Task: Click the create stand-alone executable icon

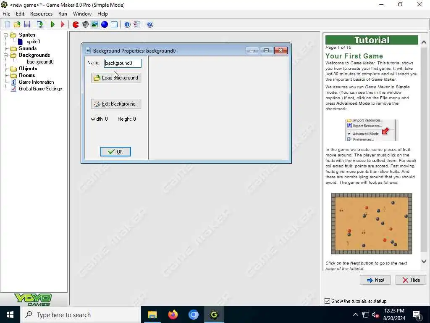Action: tap(40, 24)
